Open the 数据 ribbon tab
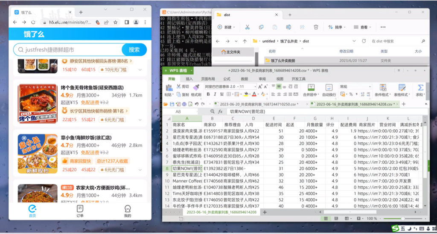This screenshot has height=234, width=437. [x=245, y=79]
